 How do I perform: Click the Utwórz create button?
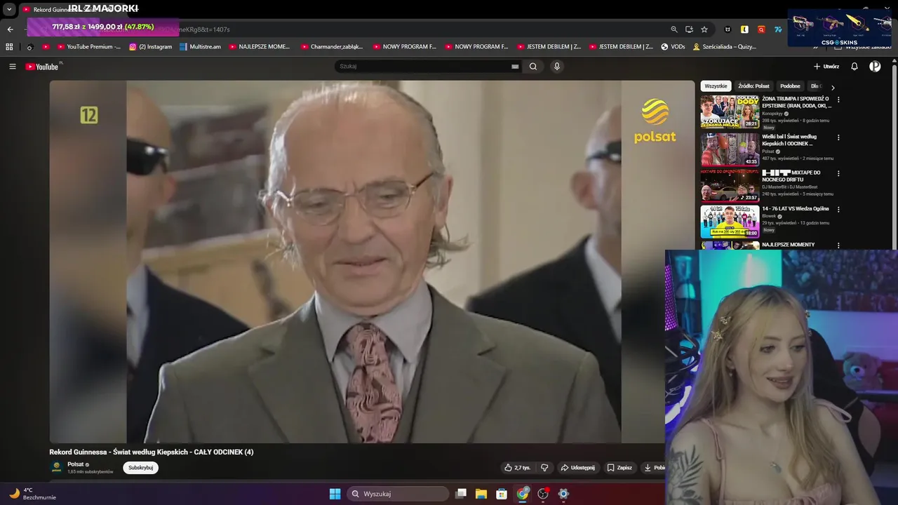click(826, 67)
